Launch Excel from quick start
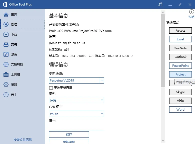Viewport: 195px width, 144px height. [x=180, y=39]
